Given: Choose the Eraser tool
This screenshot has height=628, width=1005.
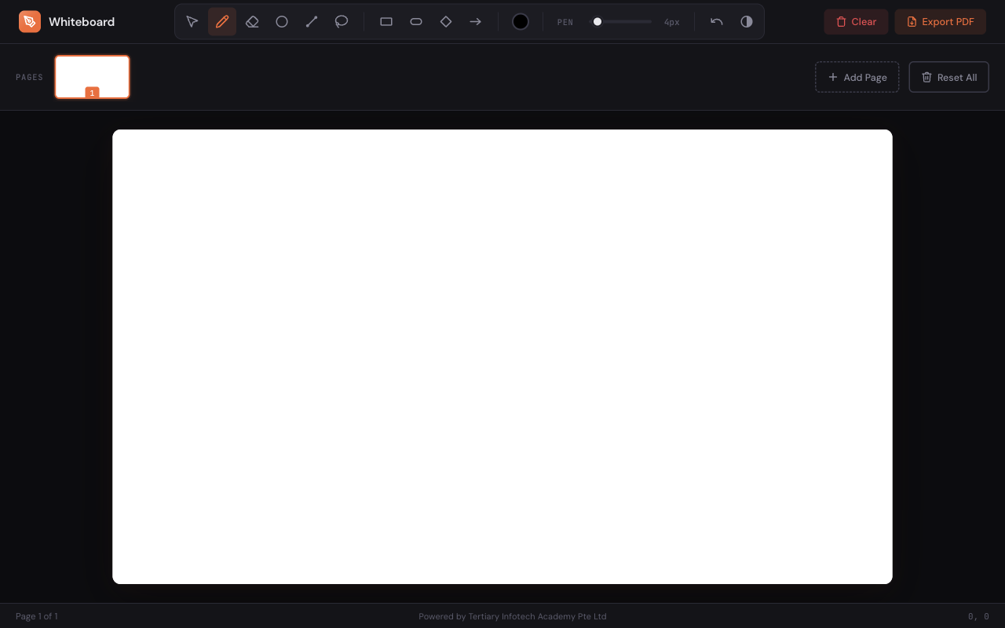Looking at the screenshot, I should pyautogui.click(x=252, y=22).
